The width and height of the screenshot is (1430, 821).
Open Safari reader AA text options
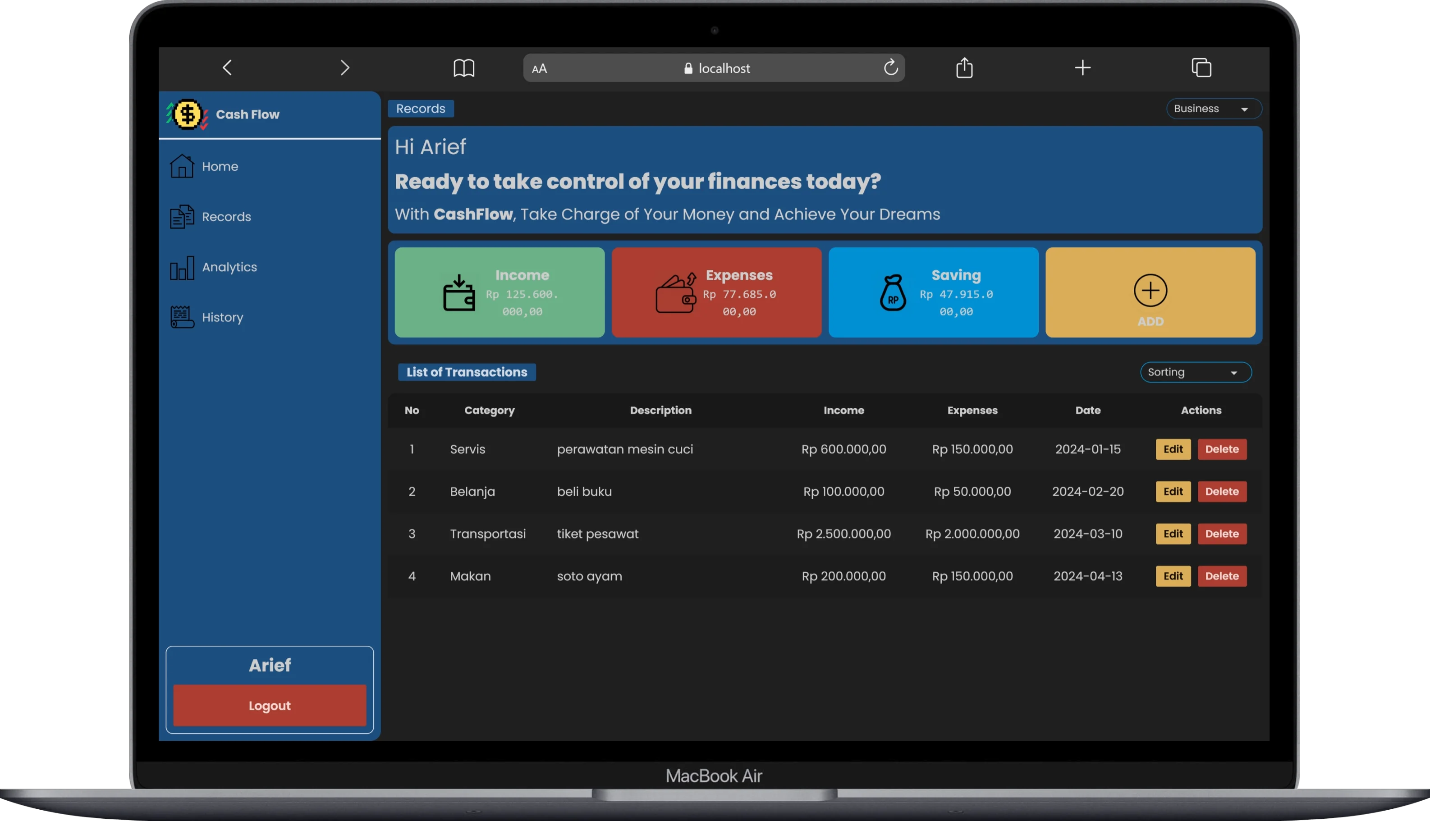click(x=539, y=69)
